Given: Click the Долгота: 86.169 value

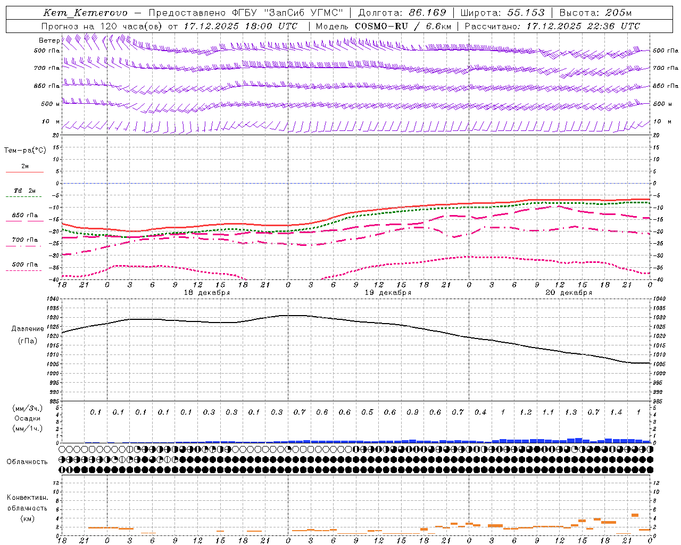Looking at the screenshot, I should tap(402, 13).
